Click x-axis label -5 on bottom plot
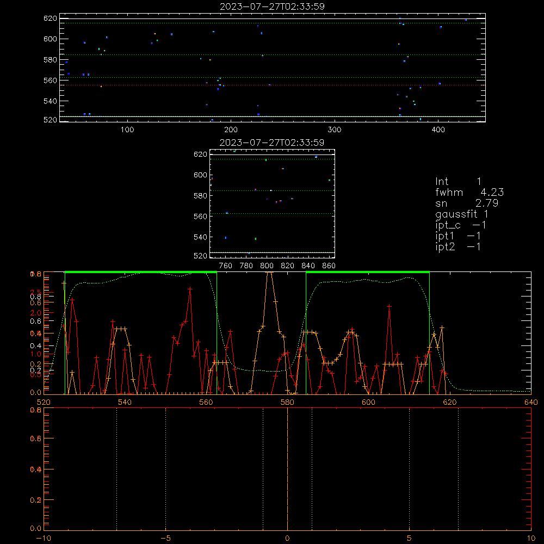Screen dimensions: 544x544 (165, 538)
